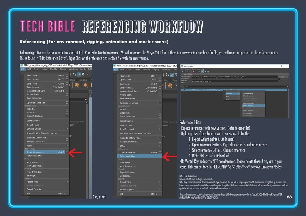Click option box beside Save Scene As, middle window
This screenshot has width=306, height=216.
click(x=160, y=88)
